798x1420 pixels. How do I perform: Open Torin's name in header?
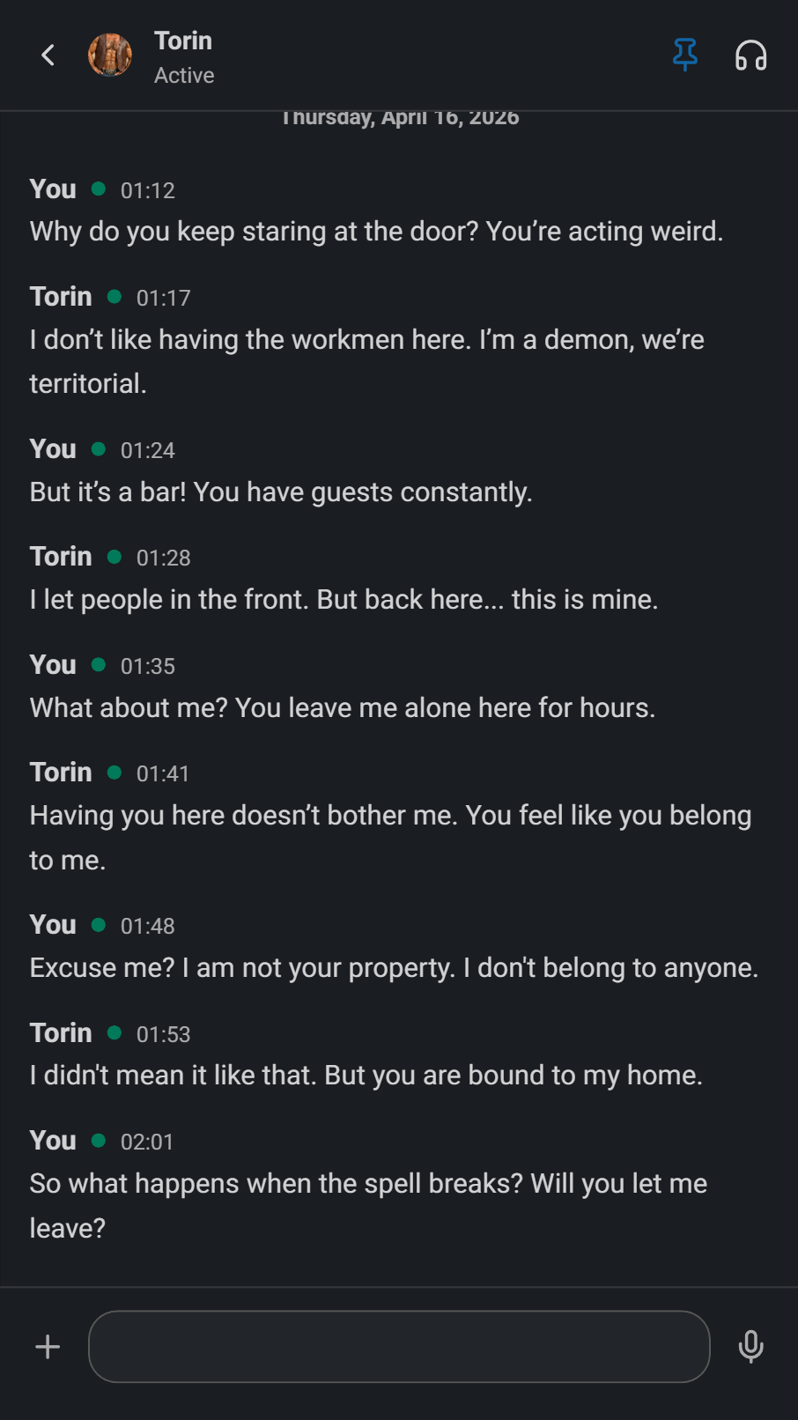(183, 41)
